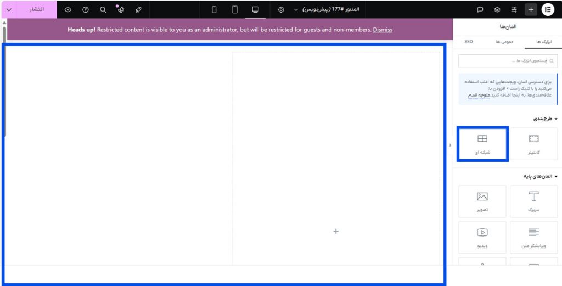The image size is (562, 286).
Task: Click the rocket what's new icon
Action: (138, 9)
